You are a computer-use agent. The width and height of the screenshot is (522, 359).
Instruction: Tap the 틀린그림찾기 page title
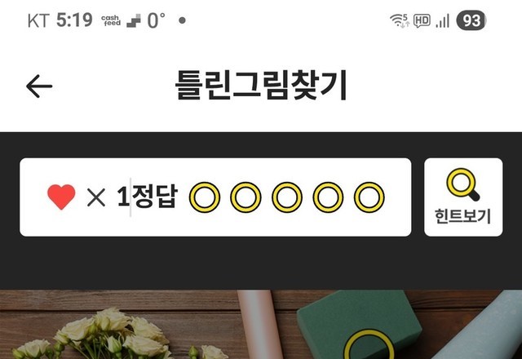(261, 85)
